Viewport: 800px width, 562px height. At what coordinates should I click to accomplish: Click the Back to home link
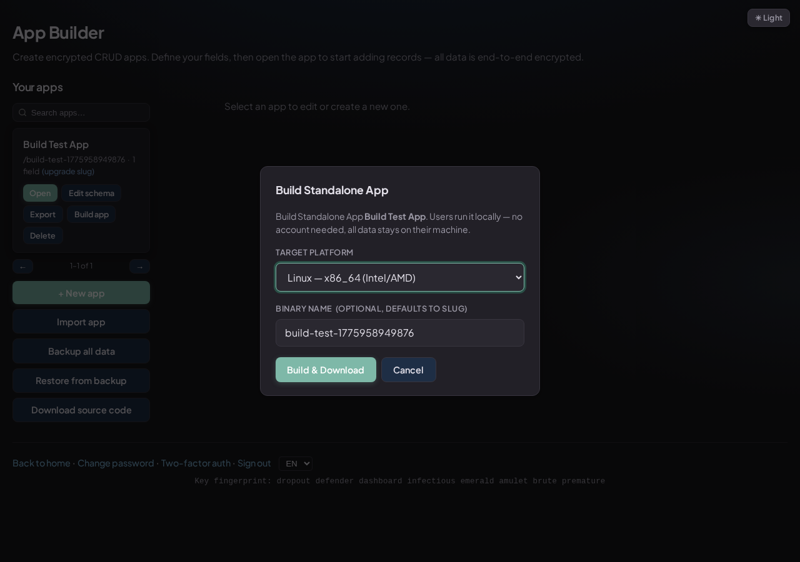click(x=41, y=463)
